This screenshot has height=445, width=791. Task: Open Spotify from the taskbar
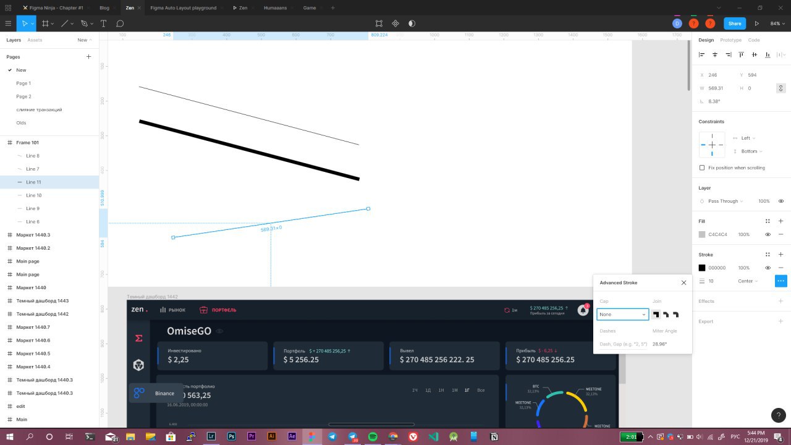click(x=373, y=436)
